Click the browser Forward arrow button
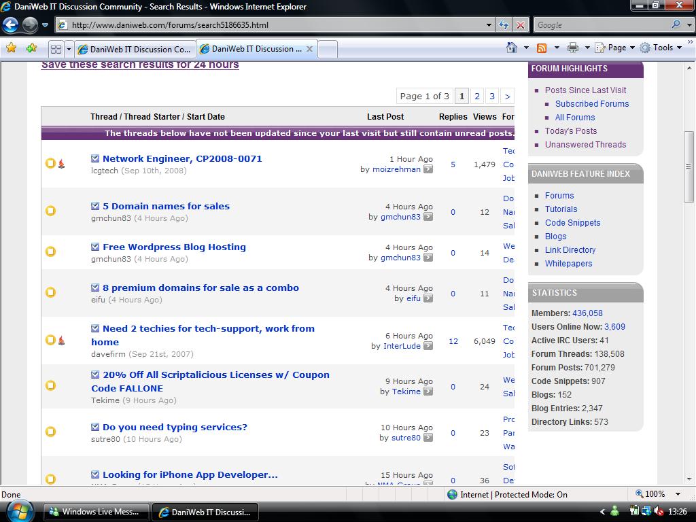 [x=30, y=25]
